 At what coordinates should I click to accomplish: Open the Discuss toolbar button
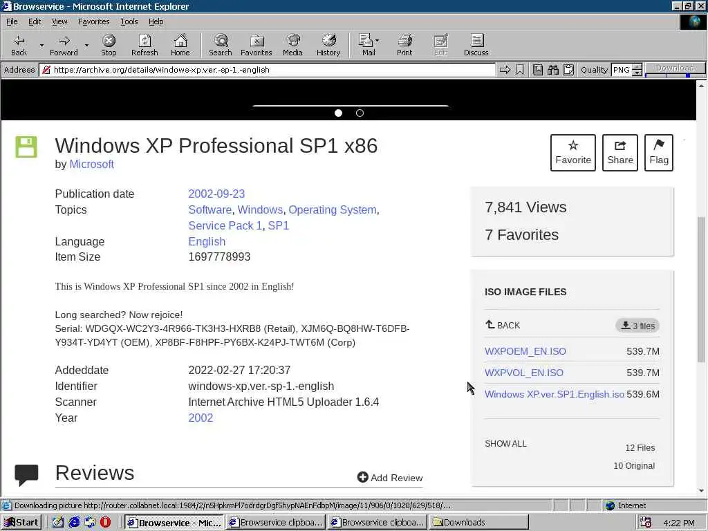click(x=476, y=45)
